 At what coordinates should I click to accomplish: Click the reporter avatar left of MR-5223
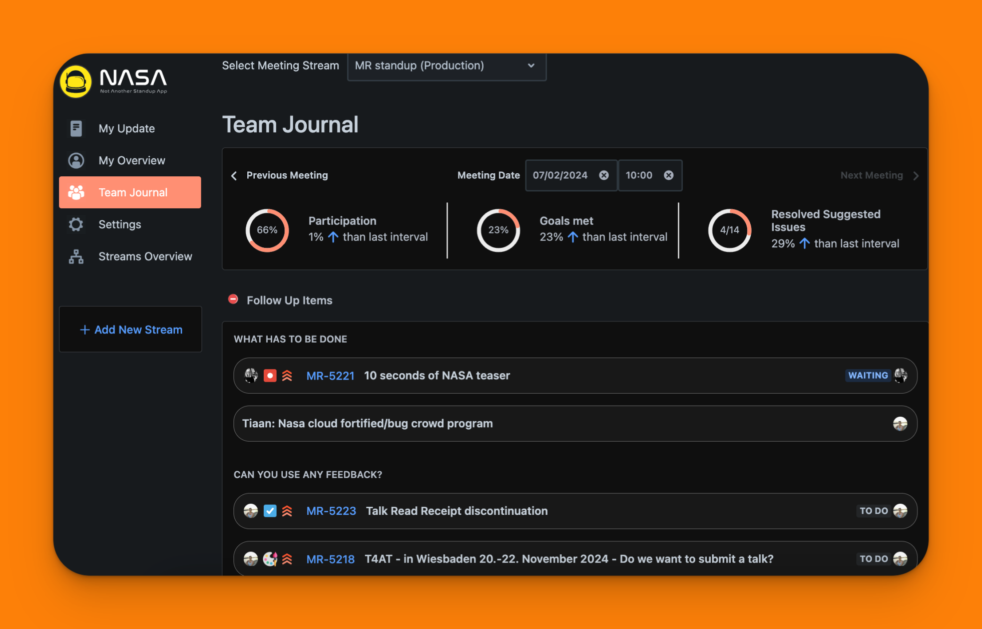coord(251,511)
